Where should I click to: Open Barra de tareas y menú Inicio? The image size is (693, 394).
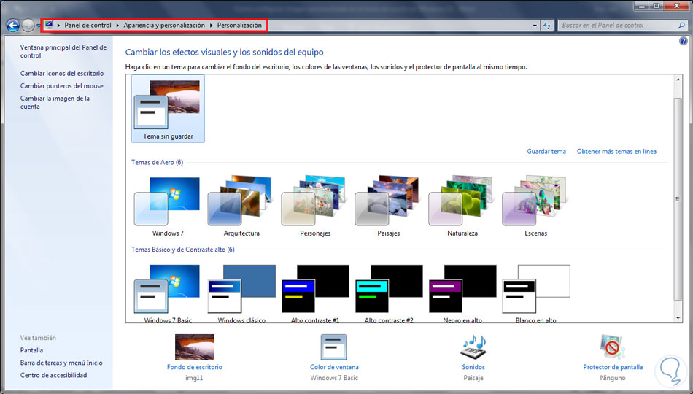61,363
